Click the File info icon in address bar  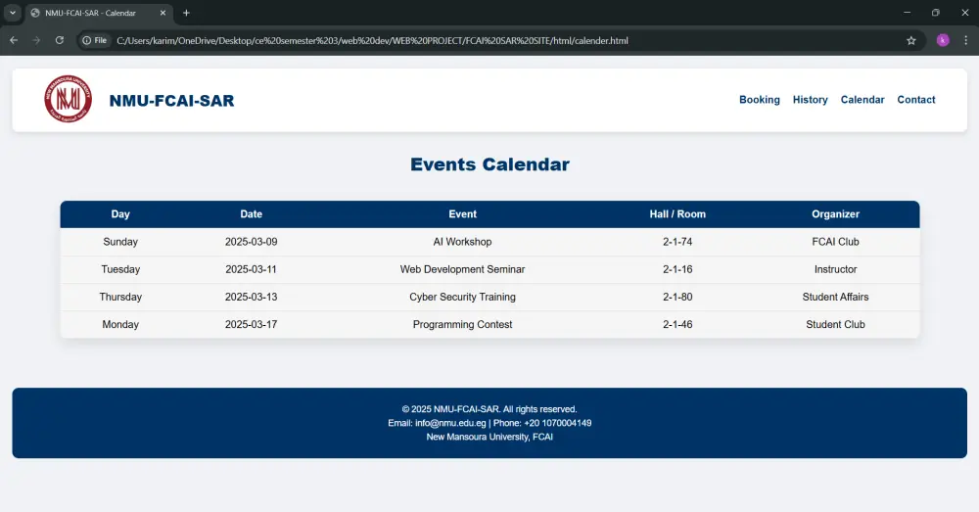(95, 40)
